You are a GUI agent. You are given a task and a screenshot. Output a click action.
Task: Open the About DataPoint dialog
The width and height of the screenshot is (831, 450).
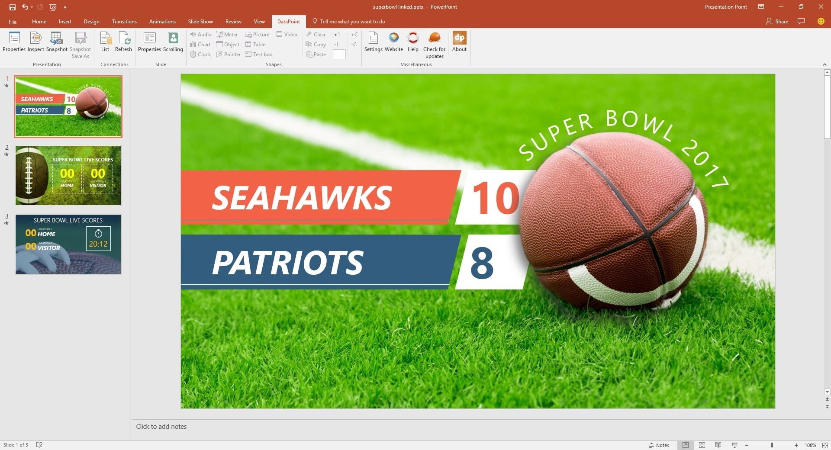click(x=459, y=42)
